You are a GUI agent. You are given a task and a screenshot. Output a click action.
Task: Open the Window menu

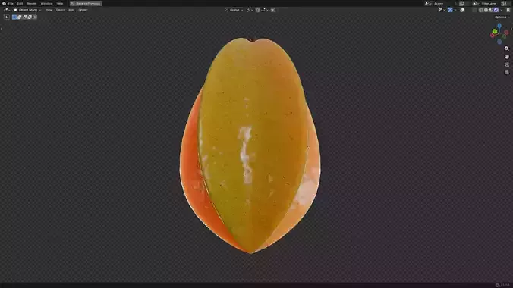click(x=46, y=3)
